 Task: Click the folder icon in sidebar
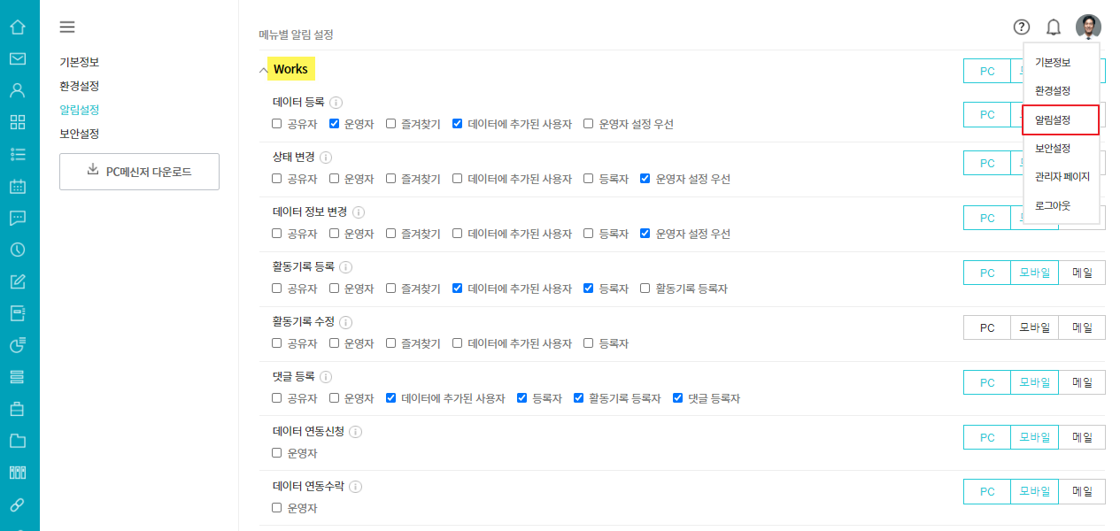[18, 441]
